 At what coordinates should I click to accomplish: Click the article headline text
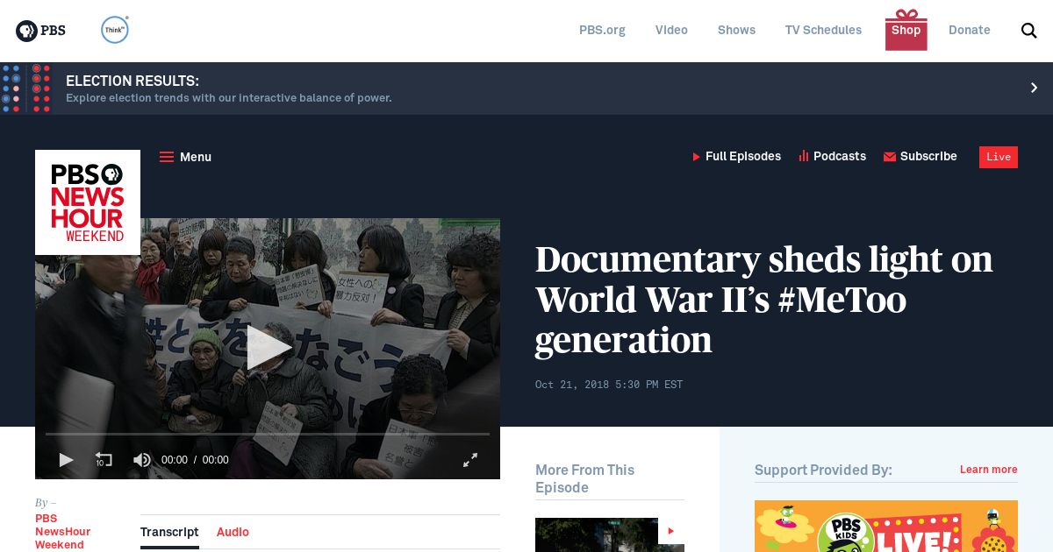763,300
